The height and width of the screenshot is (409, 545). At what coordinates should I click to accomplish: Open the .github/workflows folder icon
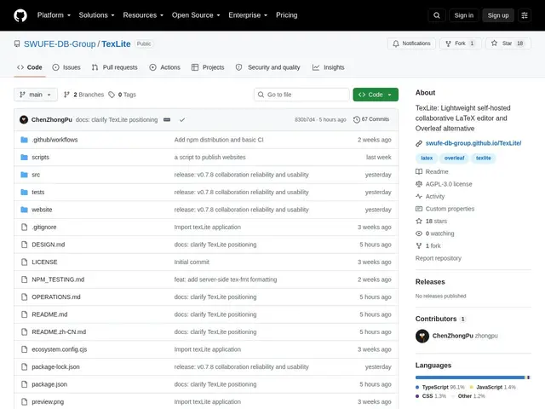point(24,140)
